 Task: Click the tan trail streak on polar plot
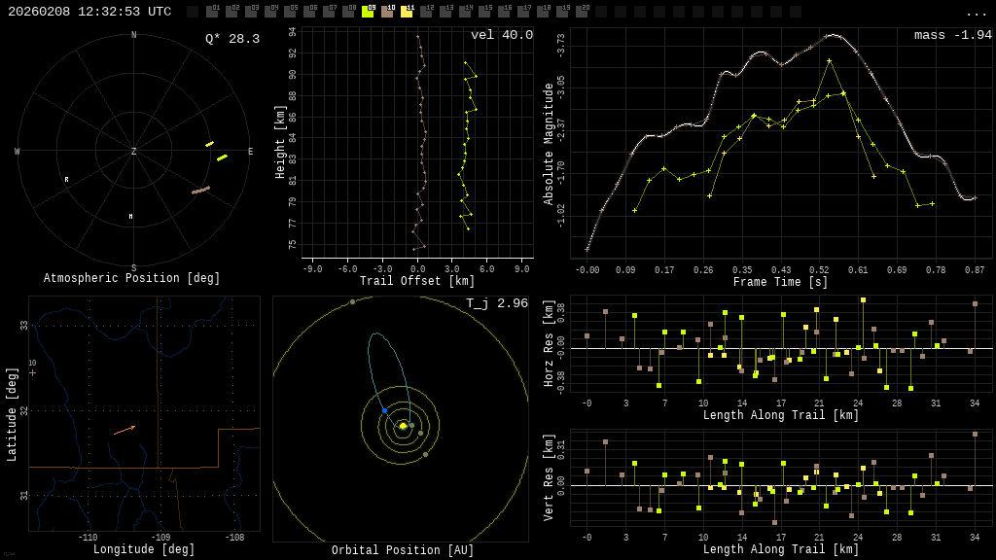pos(200,191)
